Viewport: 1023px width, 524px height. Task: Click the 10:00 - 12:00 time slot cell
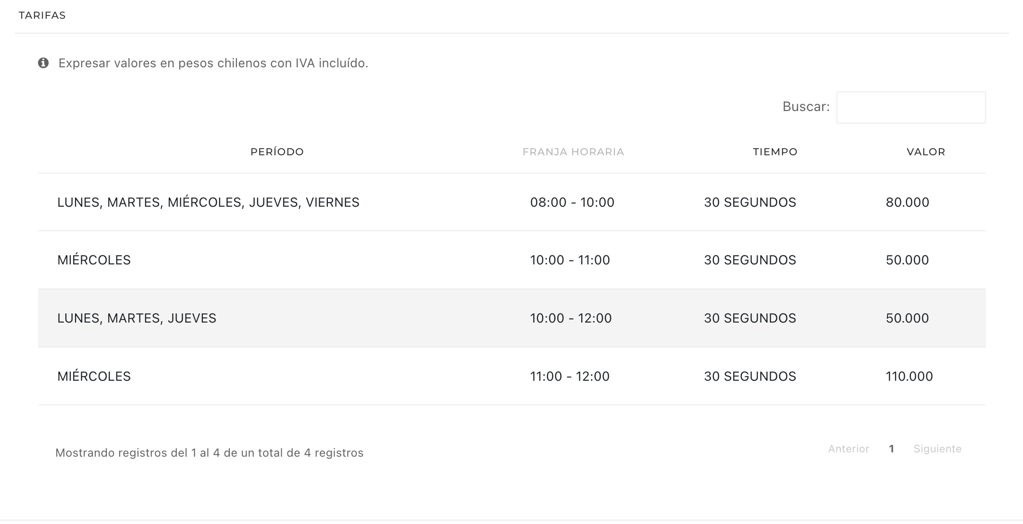coord(571,318)
